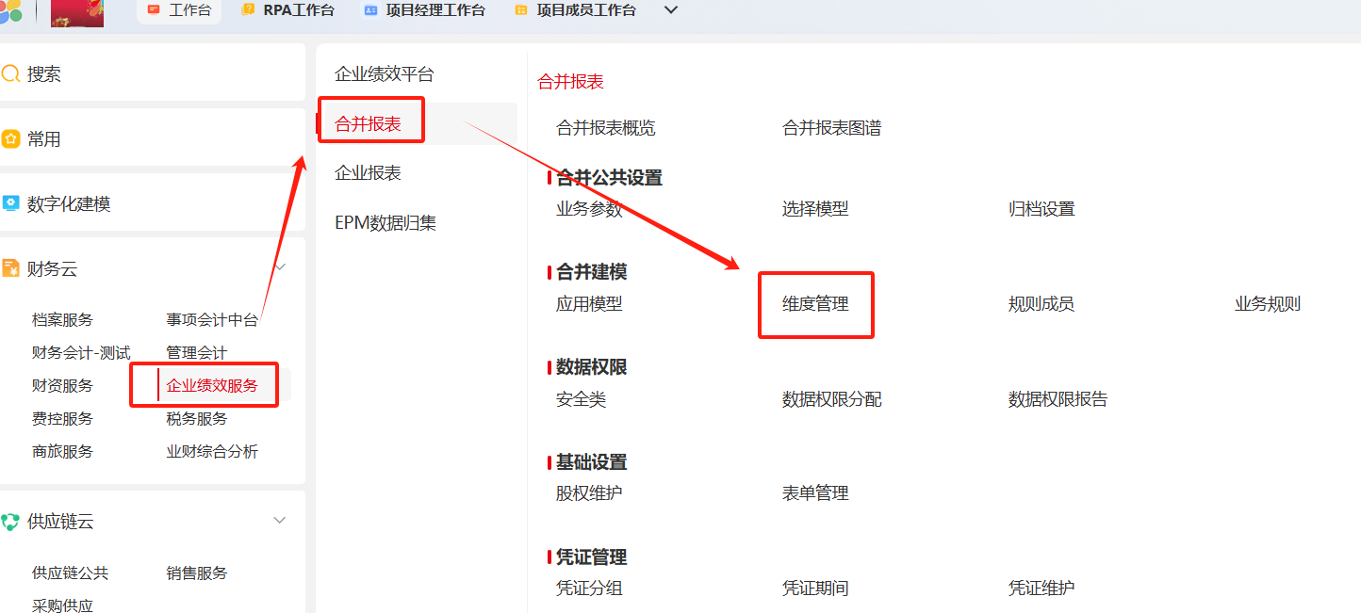1361x613 pixels.
Task: Click the 项目经理工作台 tab icon
Action: (370, 10)
